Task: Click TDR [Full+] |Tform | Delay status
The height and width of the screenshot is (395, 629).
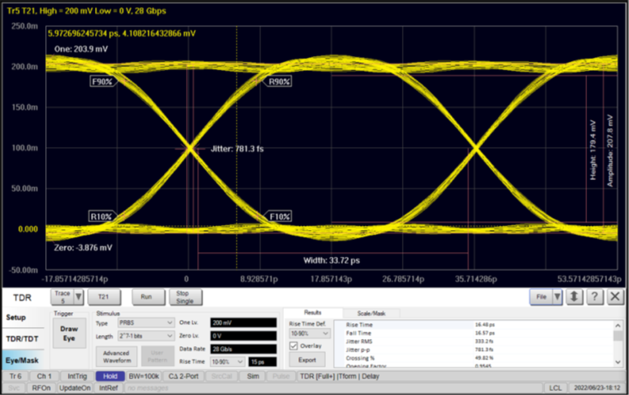Action: coord(339,376)
